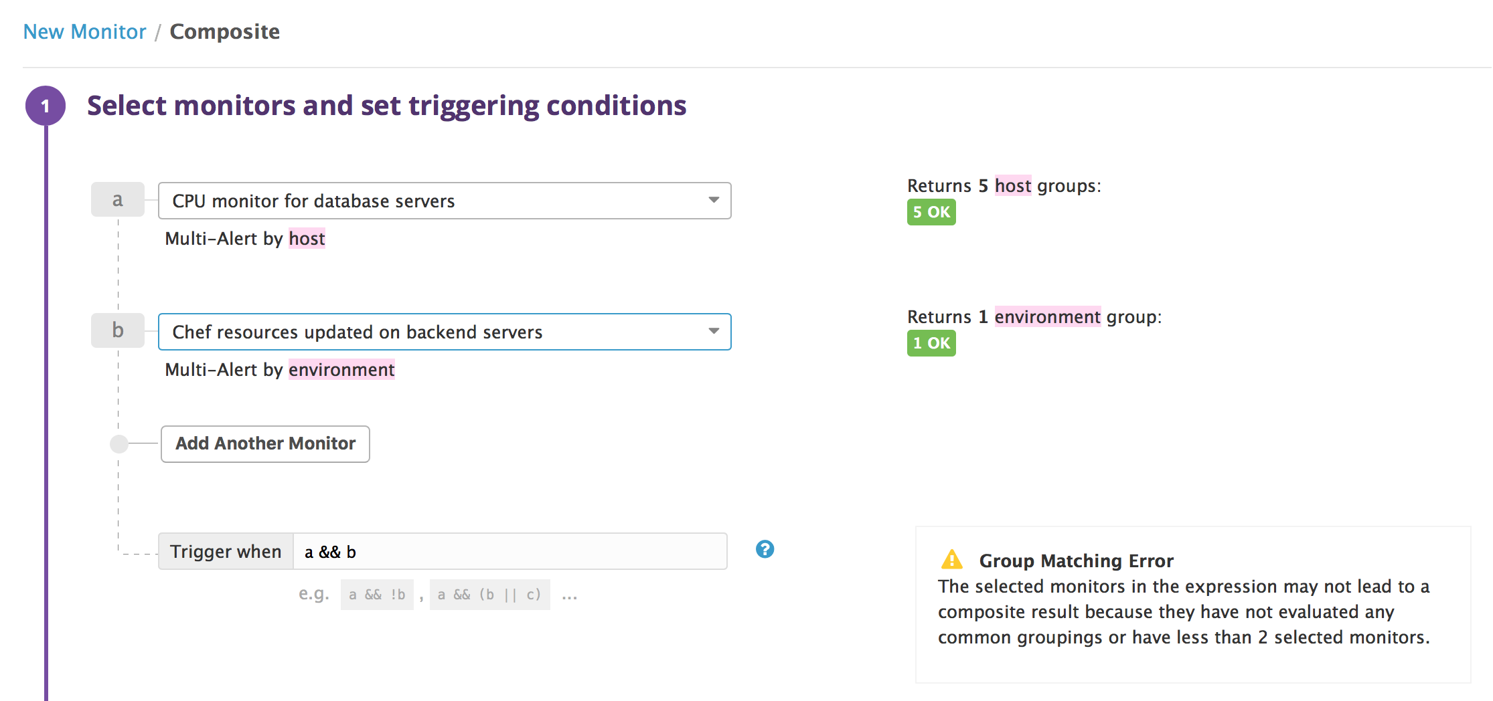
Task: Click the arrow on monitor a's dropdown
Action: coord(714,200)
